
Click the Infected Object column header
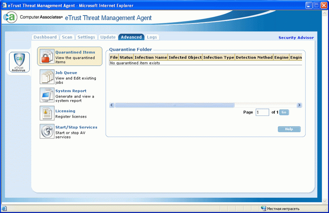pyautogui.click(x=185, y=57)
